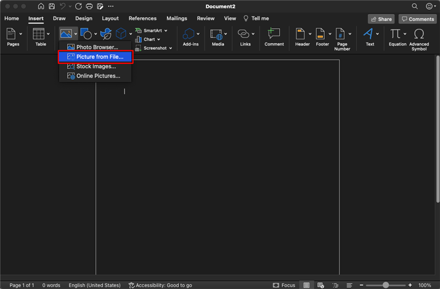This screenshot has height=289, width=440.
Task: Open the Comments pane button
Action: [418, 19]
